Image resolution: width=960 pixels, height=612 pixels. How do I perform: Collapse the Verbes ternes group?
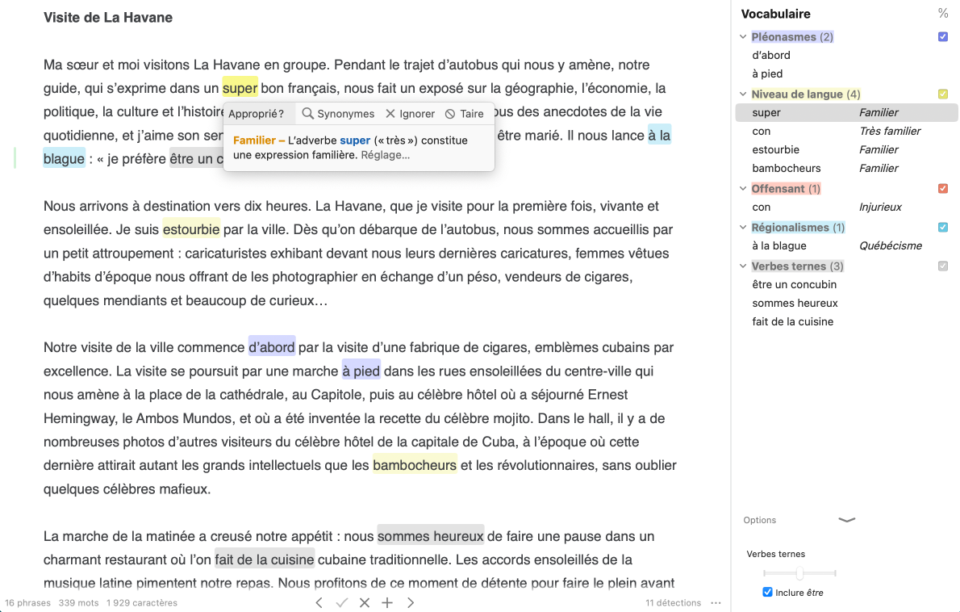pos(743,266)
